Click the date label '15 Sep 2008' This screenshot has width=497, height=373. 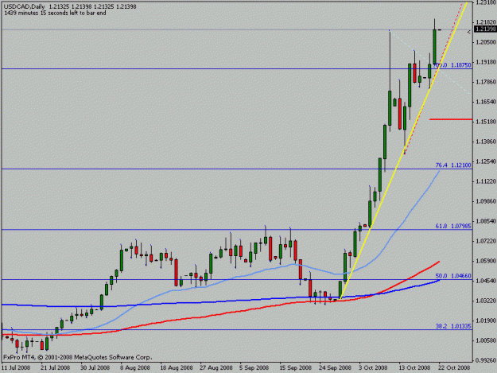click(295, 367)
